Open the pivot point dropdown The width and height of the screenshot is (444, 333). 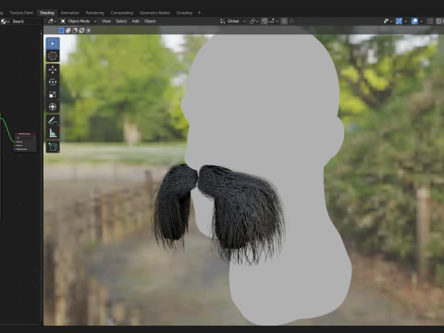(x=254, y=21)
